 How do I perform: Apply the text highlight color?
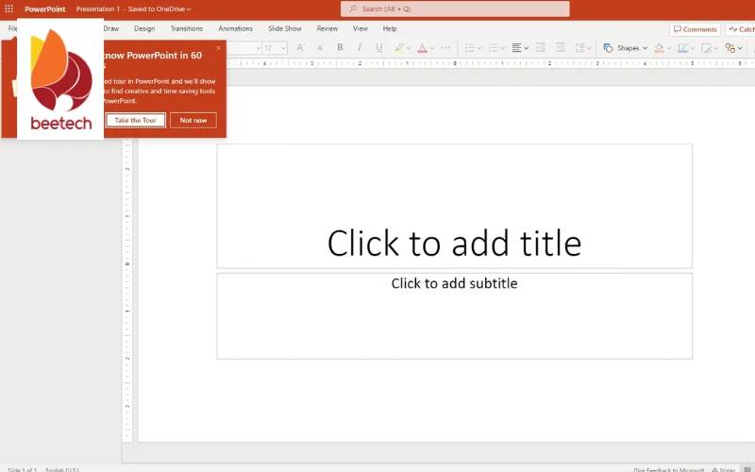(398, 48)
